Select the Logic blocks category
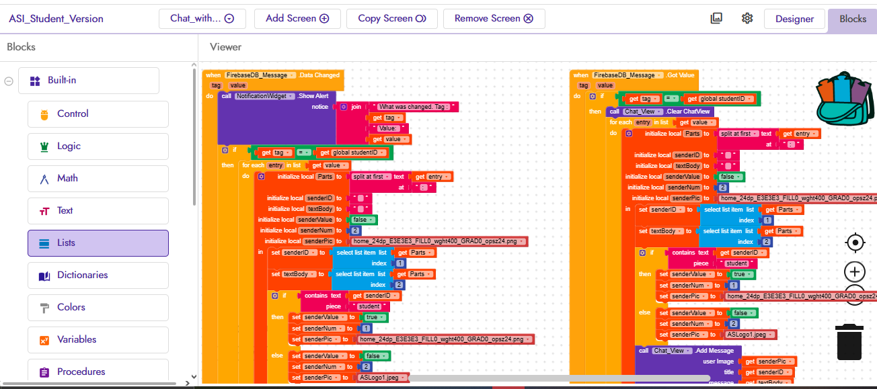Screen dimensions: 877x389 (98, 146)
